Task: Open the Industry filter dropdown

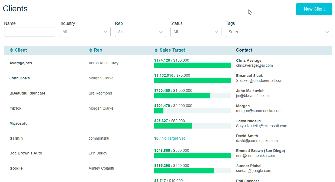Action: (x=85, y=32)
